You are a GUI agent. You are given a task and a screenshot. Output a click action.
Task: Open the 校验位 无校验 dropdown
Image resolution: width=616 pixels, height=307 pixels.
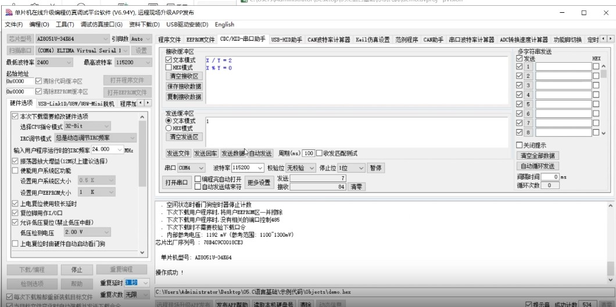click(300, 168)
